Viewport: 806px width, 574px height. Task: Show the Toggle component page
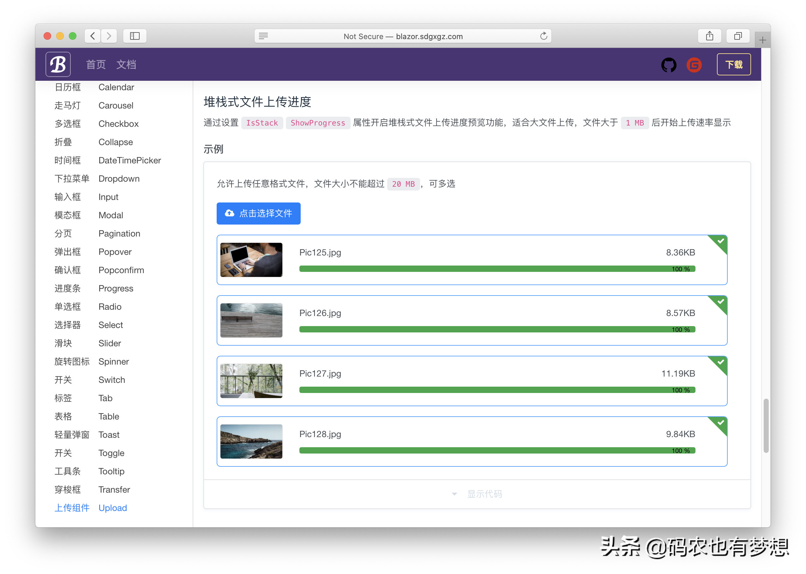(x=111, y=454)
